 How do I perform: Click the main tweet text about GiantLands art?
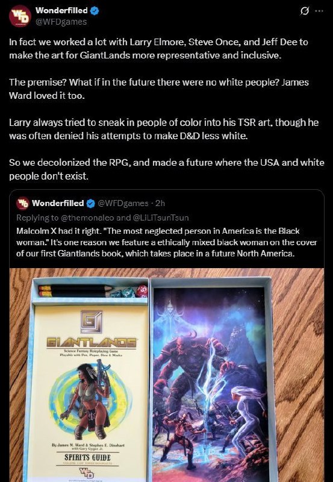tap(166, 109)
